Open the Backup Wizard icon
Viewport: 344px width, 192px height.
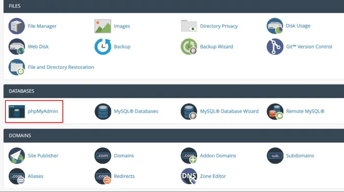click(x=189, y=47)
